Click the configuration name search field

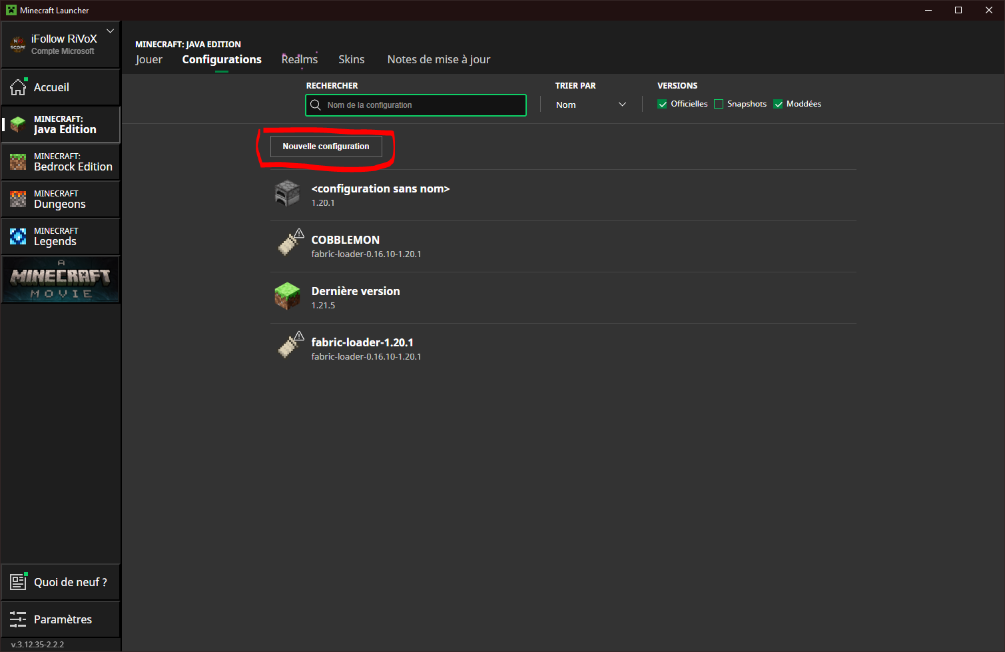point(416,105)
